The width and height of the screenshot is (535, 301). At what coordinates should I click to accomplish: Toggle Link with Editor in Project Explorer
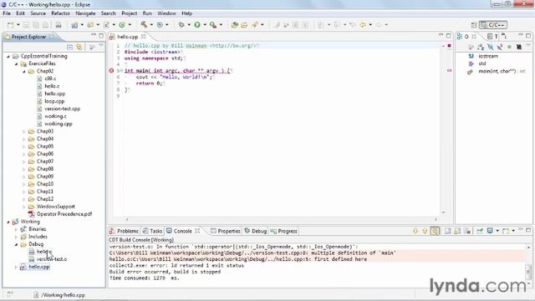pos(79,47)
